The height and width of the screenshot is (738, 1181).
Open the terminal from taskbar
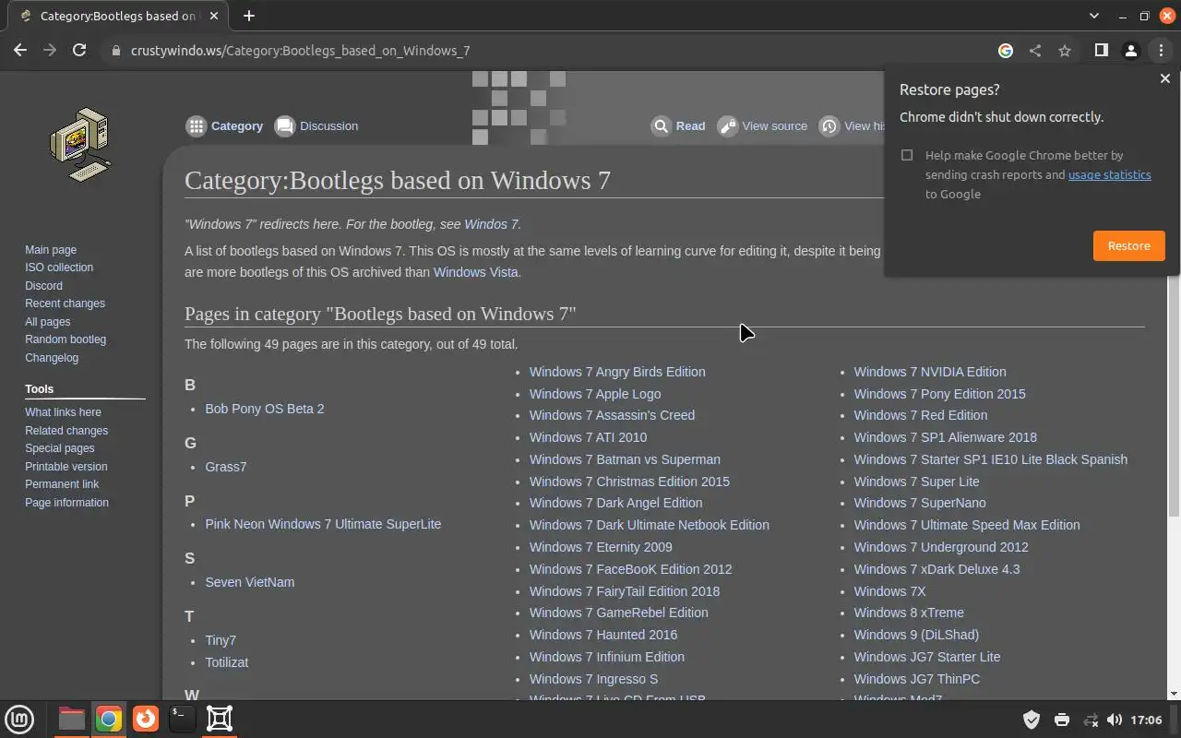coord(182,719)
